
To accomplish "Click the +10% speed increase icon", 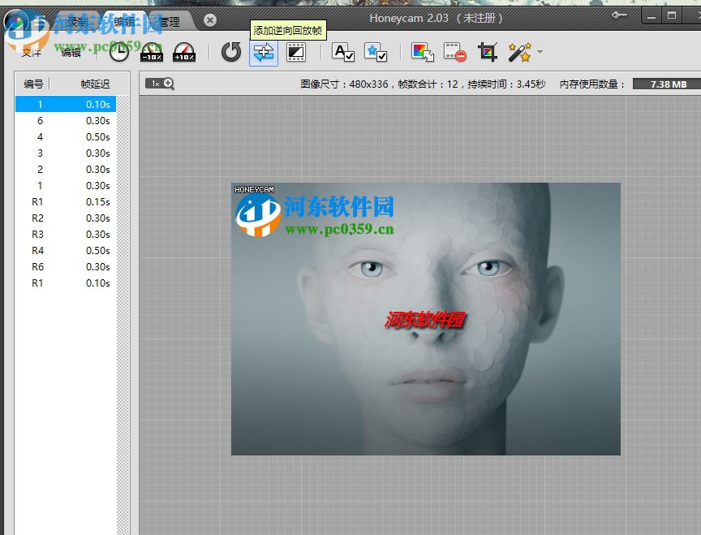I will (183, 51).
